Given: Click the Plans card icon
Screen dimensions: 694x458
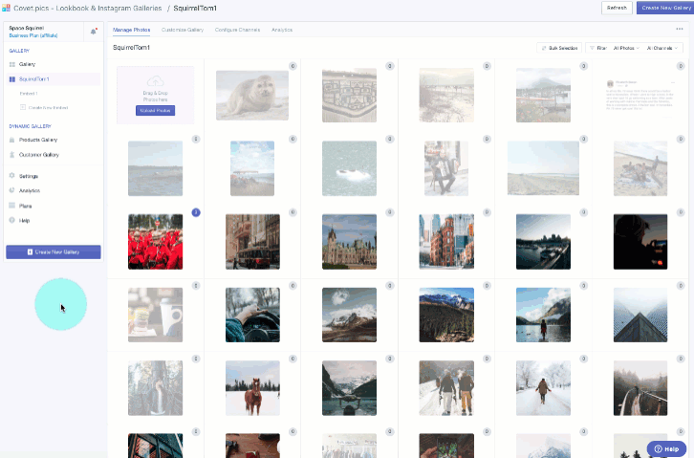Looking at the screenshot, I should [x=12, y=206].
